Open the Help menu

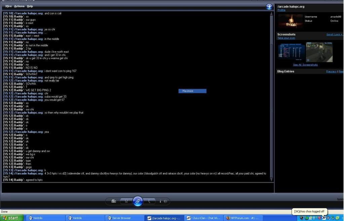pos(30,6)
